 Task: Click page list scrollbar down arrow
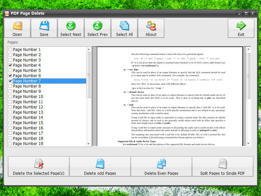pyautogui.click(x=88, y=144)
